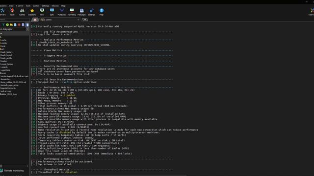Open the Macros menu
Screen dimensions: 314x176
click(x=55, y=6)
